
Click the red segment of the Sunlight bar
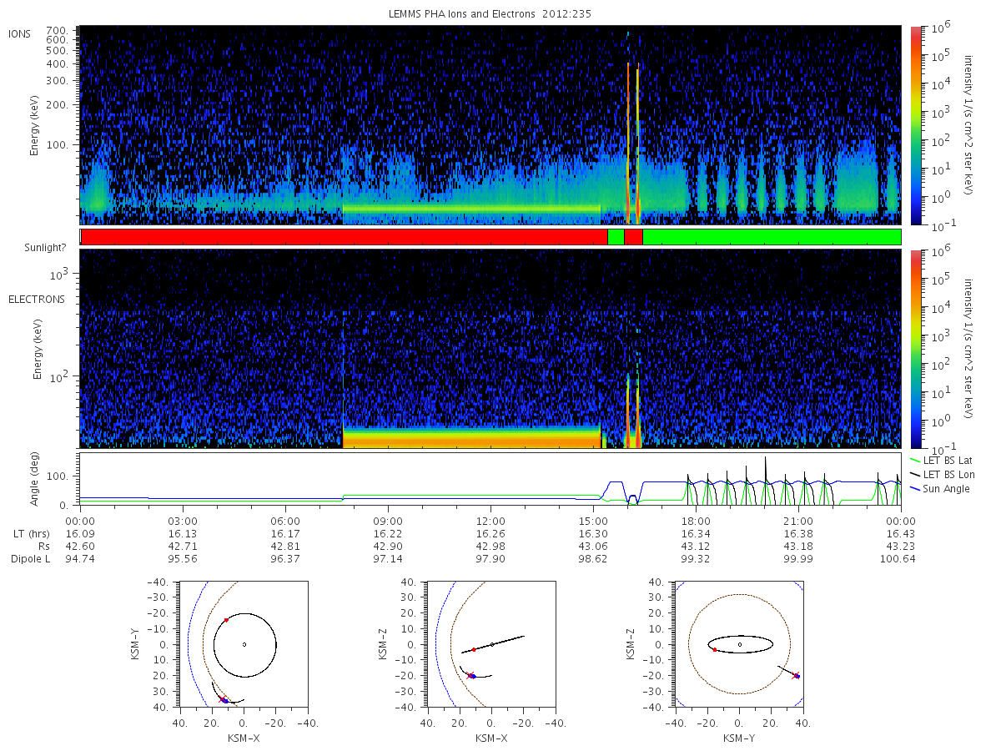[344, 237]
